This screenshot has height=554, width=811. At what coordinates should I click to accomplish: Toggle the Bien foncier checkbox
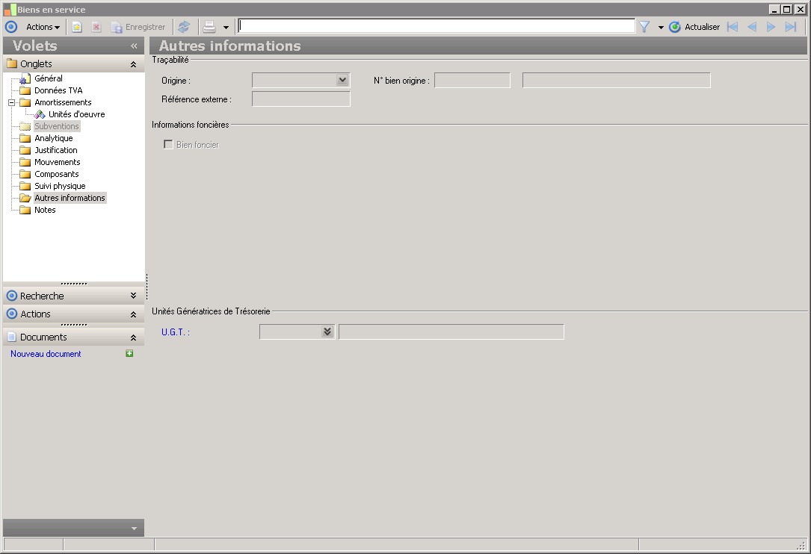pyautogui.click(x=168, y=145)
